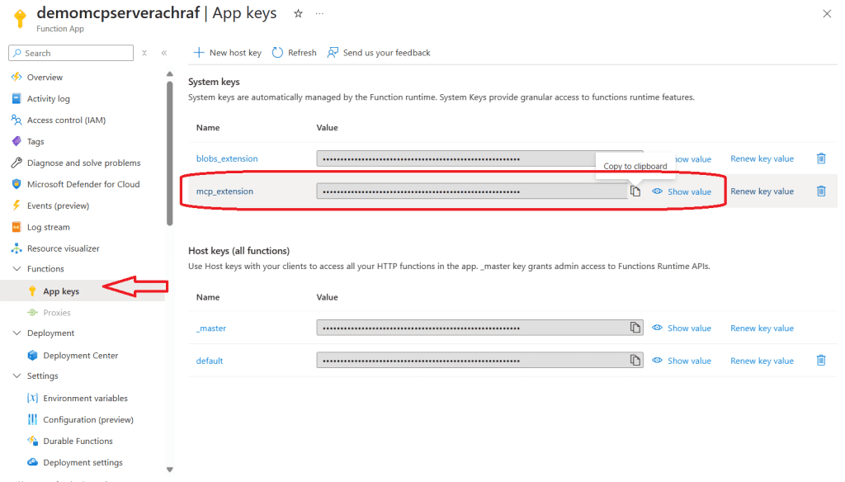Click New host key button

227,53
